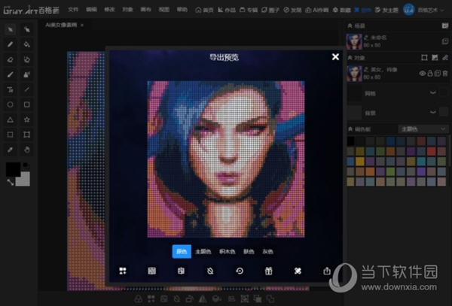The image size is (452, 306).
Task: Select the Hand pan tool
Action: [27, 150]
